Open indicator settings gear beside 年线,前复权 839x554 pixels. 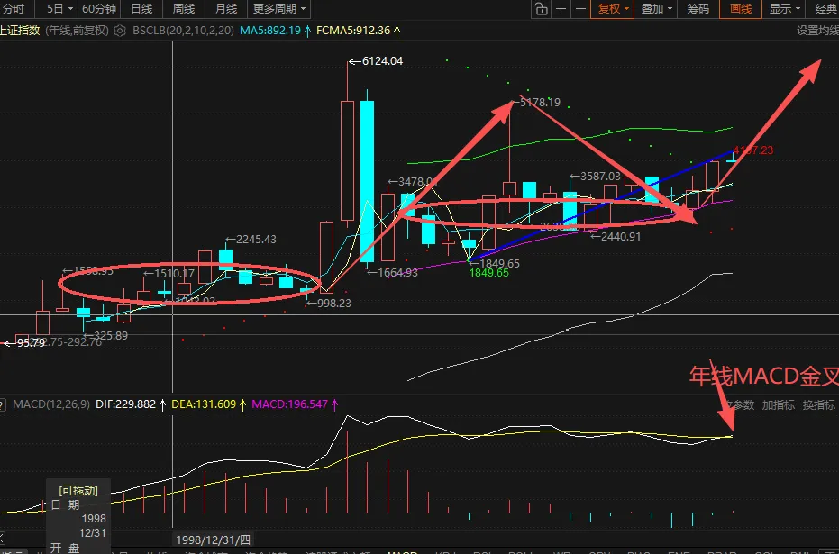[120, 31]
